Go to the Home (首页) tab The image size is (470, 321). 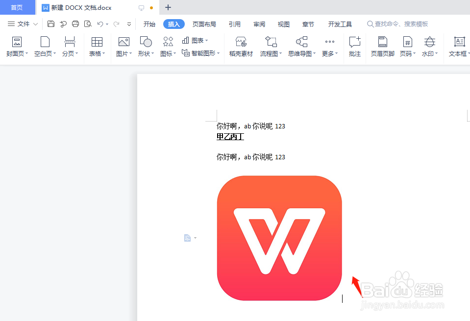[17, 7]
